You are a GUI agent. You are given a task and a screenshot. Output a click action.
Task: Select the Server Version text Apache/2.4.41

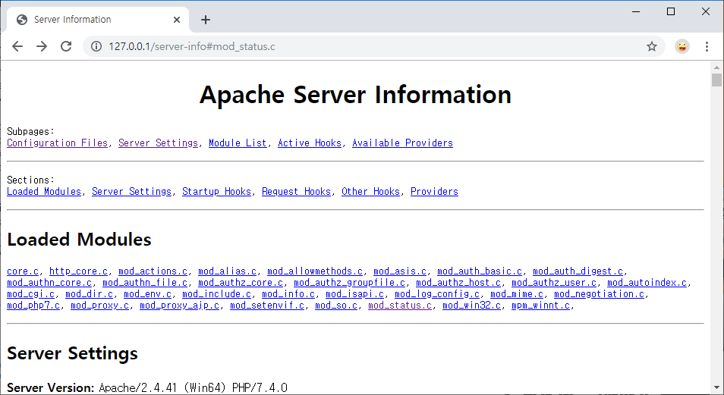tap(138, 387)
